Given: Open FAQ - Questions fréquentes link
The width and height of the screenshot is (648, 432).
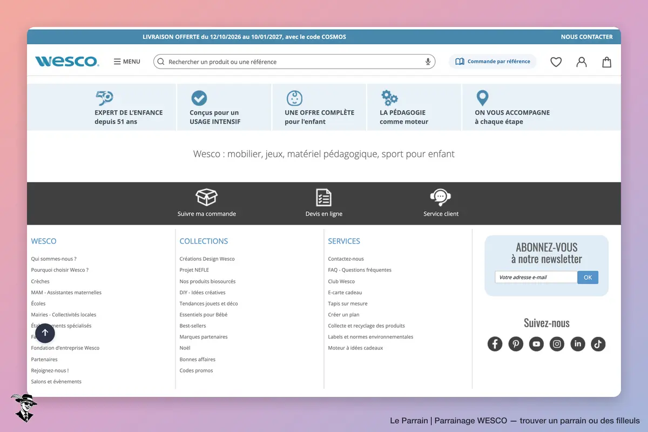Looking at the screenshot, I should point(360,270).
